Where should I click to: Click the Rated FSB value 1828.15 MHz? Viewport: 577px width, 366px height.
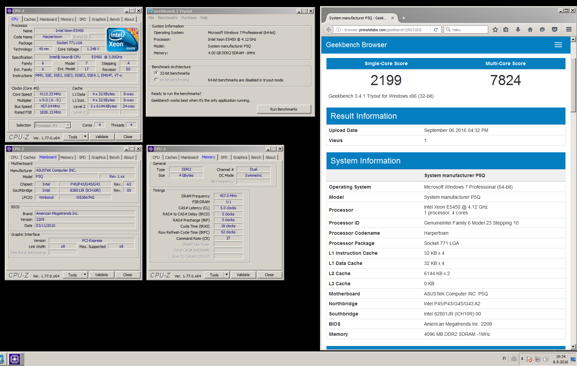(x=50, y=112)
